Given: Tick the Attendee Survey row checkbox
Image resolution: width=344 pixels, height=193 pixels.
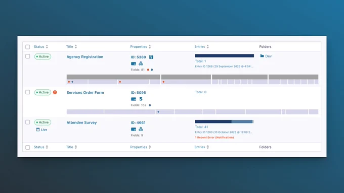Looking at the screenshot, I should coord(28,122).
